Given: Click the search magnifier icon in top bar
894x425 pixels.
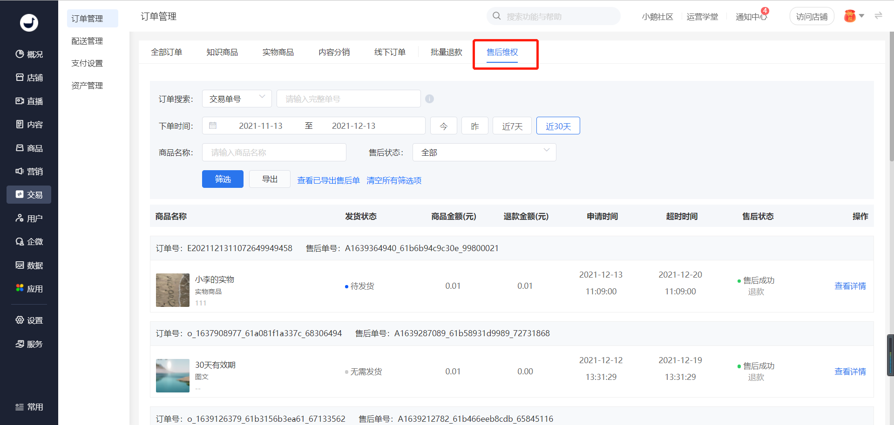Looking at the screenshot, I should (x=497, y=16).
